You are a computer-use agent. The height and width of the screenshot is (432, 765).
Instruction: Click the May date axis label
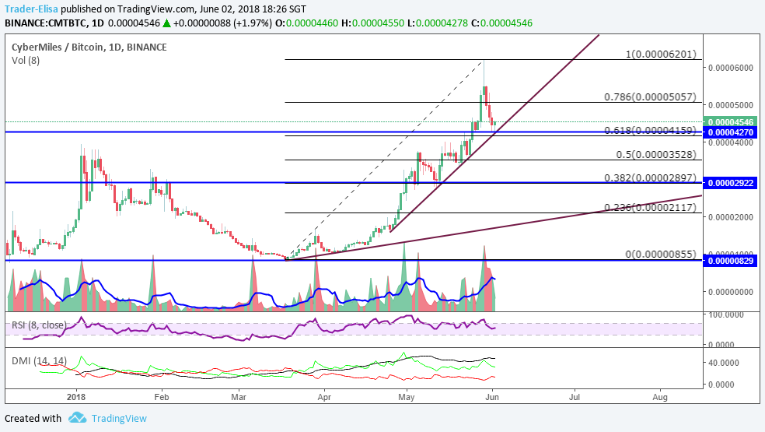point(407,397)
